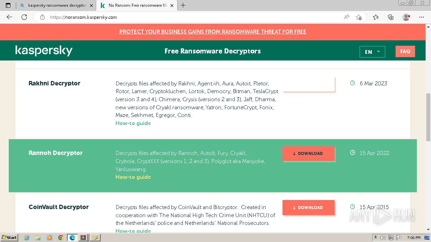The height and width of the screenshot is (242, 431).
Task: Select the Rannoh Decryptor title
Action: [56, 153]
